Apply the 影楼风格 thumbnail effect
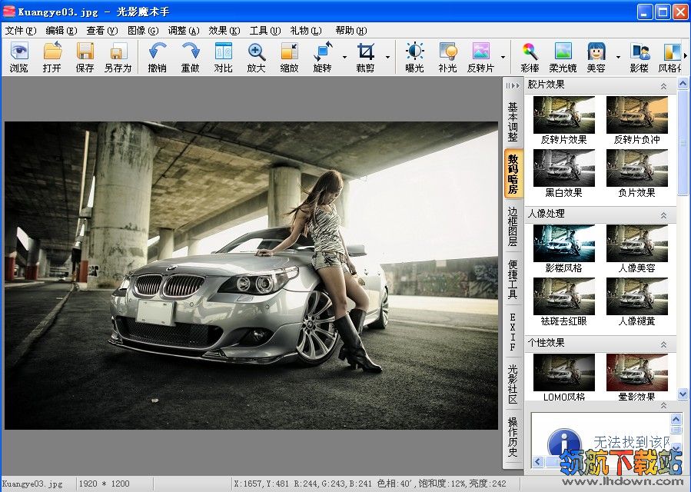 point(563,248)
